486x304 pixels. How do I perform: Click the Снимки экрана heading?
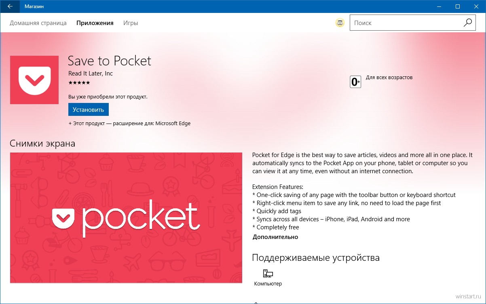click(x=42, y=143)
